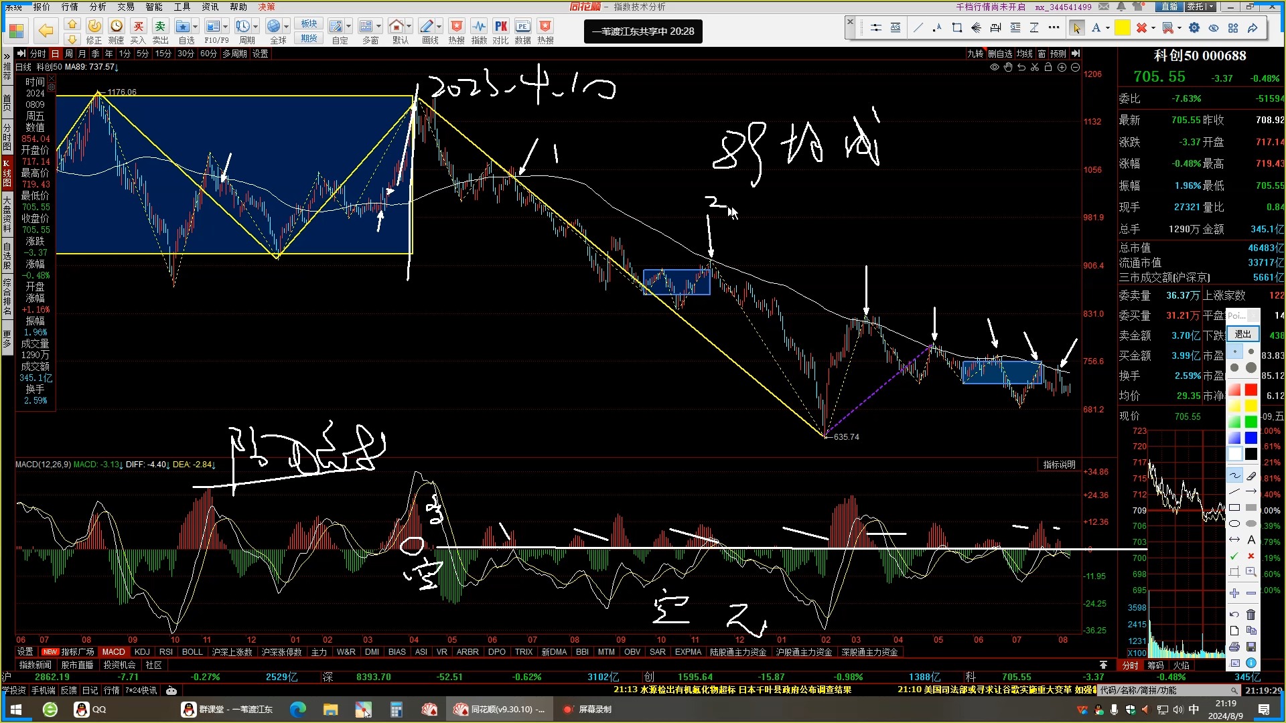
Task: Click the 删自选 button above the chart
Action: [1000, 54]
